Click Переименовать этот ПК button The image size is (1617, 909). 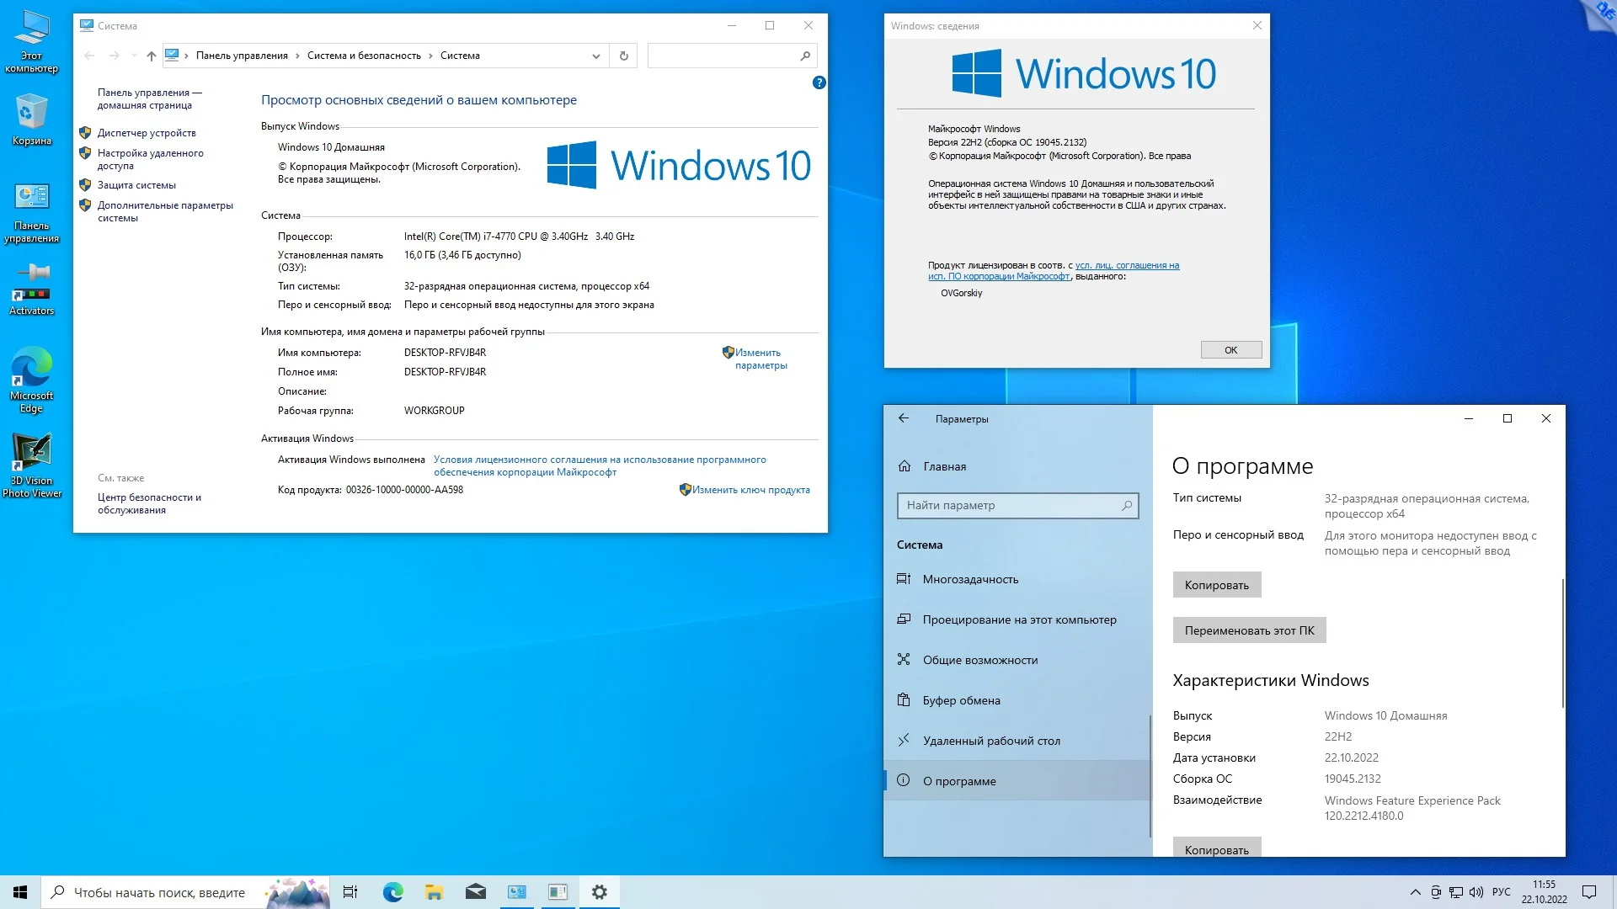click(x=1248, y=630)
